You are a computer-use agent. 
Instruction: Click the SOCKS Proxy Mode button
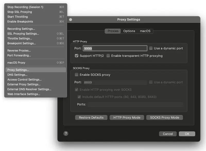pos(164,117)
